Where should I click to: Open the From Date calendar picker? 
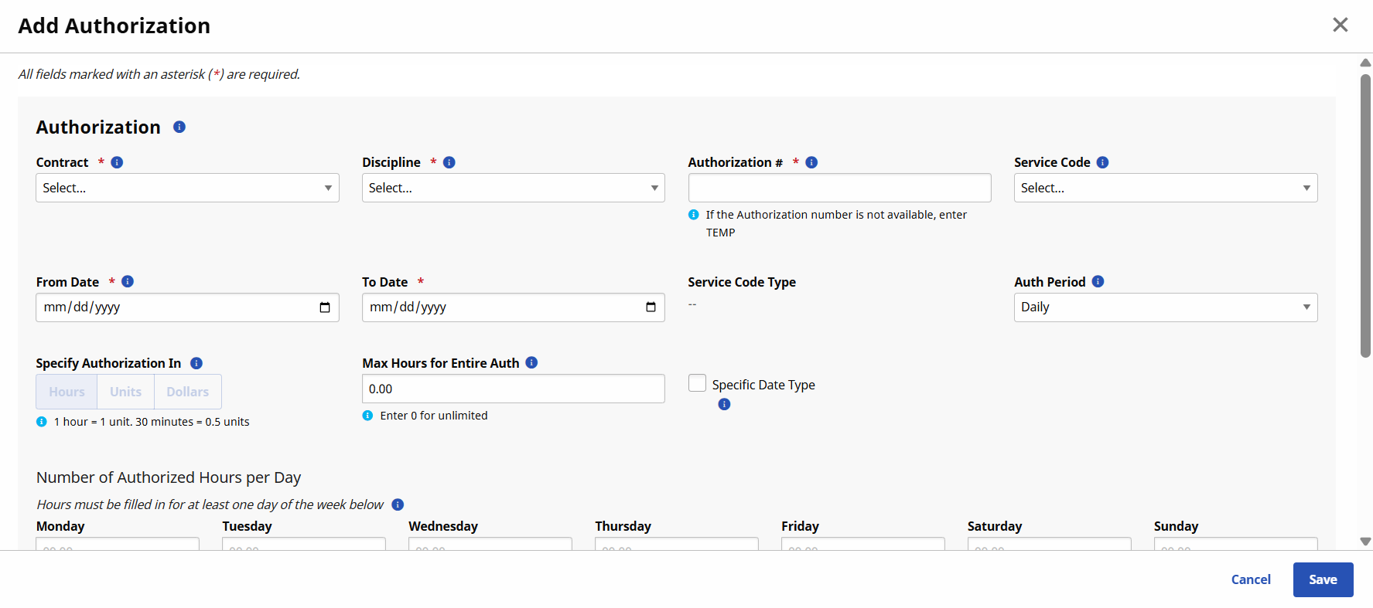(x=325, y=307)
